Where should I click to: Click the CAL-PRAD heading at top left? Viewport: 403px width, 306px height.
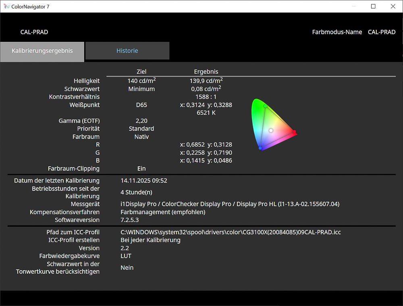[x=34, y=32]
